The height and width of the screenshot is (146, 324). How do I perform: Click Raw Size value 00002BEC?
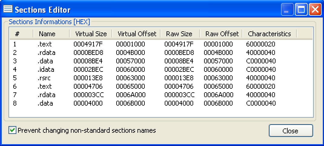coord(179,69)
